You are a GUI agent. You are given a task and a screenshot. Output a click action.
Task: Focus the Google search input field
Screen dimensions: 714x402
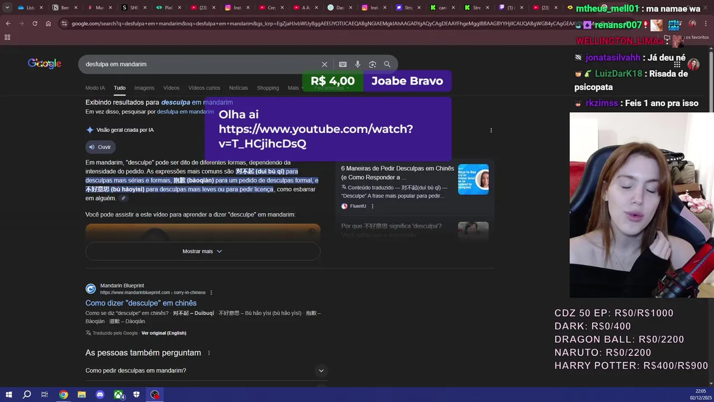point(201,64)
